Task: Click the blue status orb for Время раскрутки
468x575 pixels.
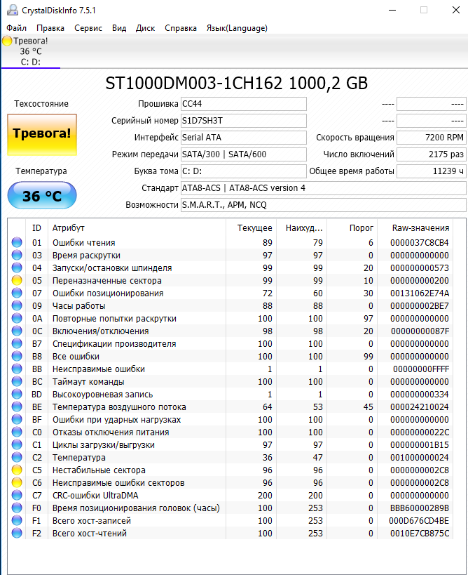Action: [17, 255]
